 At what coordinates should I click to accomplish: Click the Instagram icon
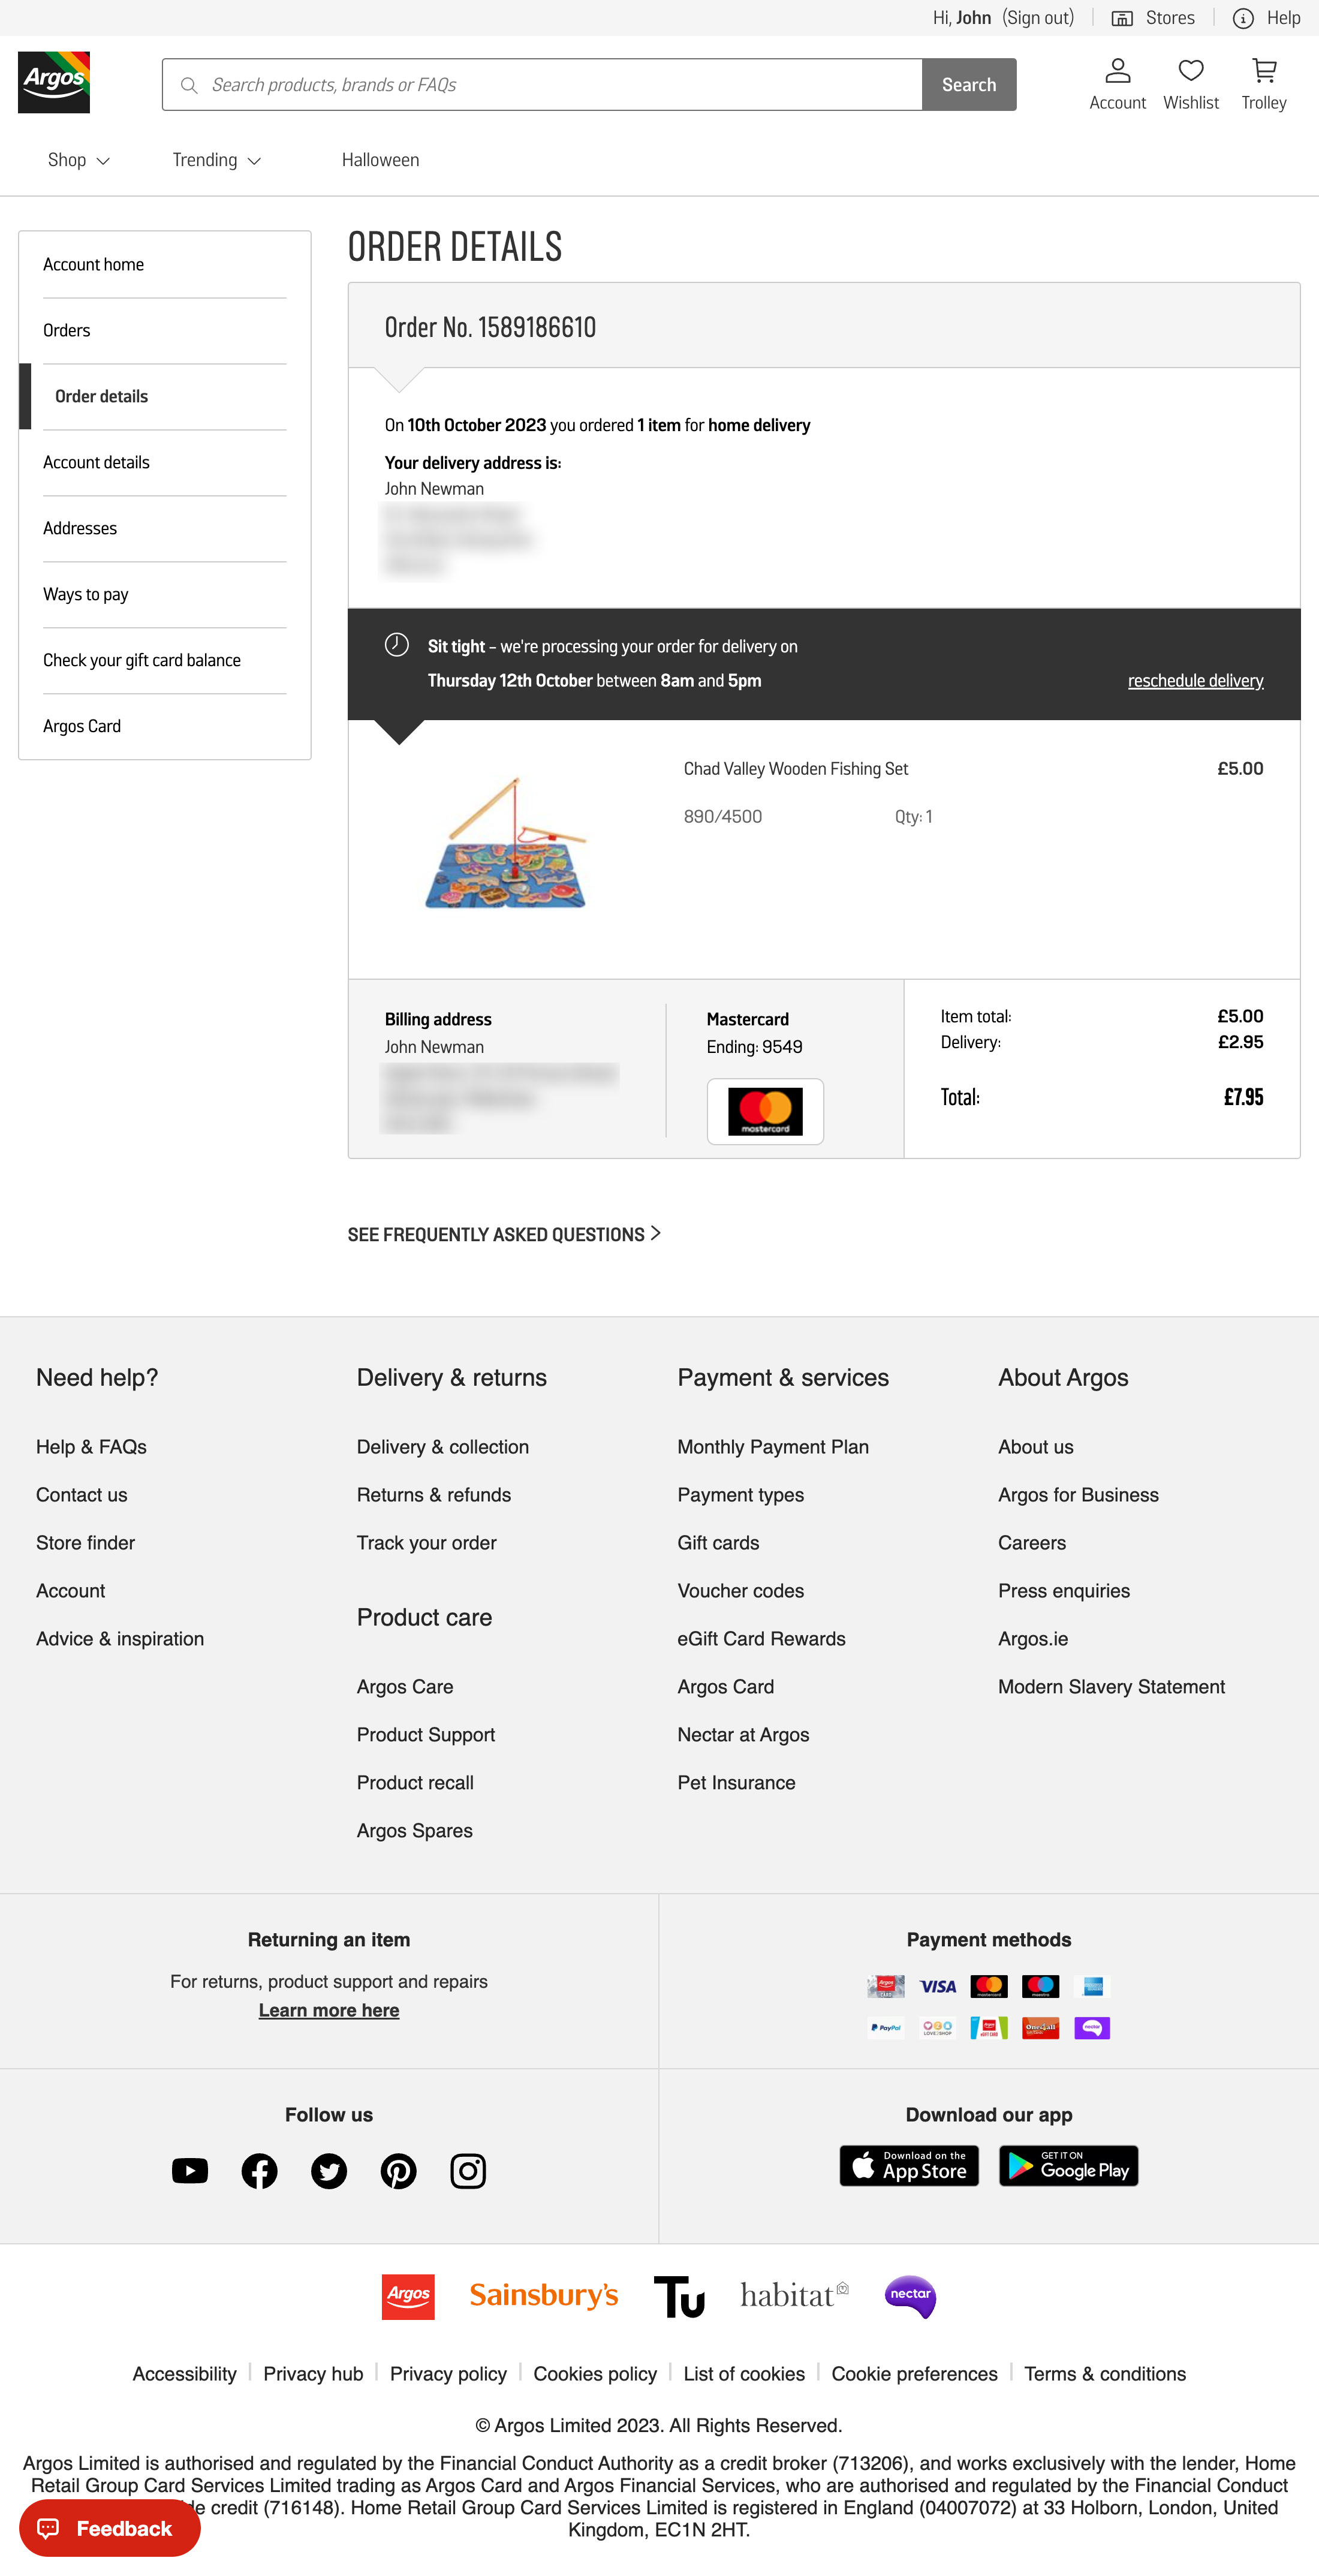tap(468, 2171)
